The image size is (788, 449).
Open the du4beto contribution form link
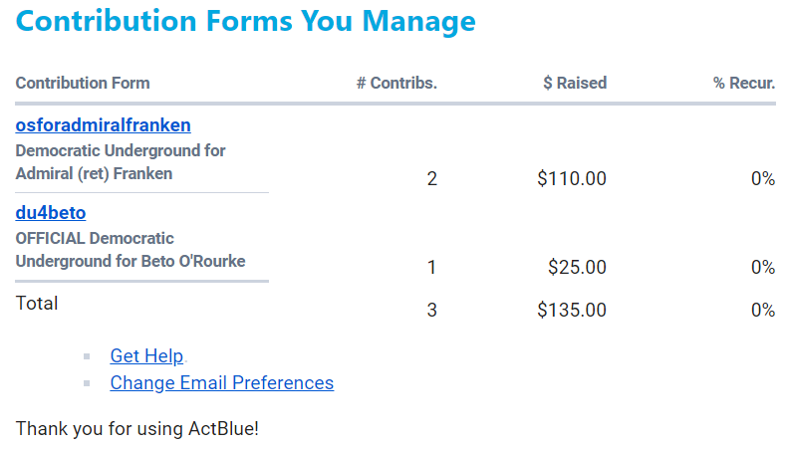click(51, 213)
